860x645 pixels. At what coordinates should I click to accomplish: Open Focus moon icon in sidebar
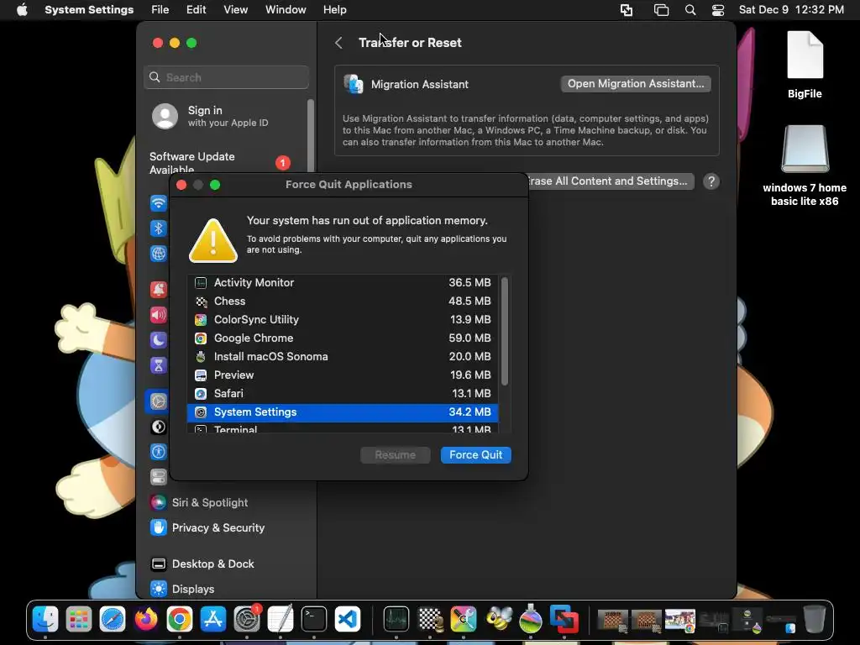pyautogui.click(x=159, y=340)
